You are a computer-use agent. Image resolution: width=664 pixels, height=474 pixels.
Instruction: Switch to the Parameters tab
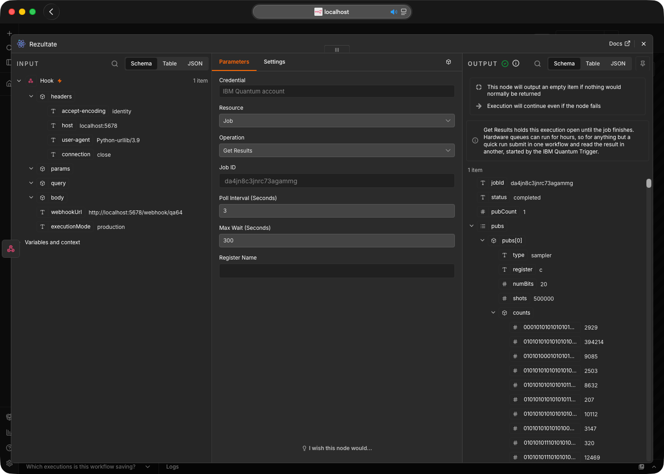click(234, 62)
